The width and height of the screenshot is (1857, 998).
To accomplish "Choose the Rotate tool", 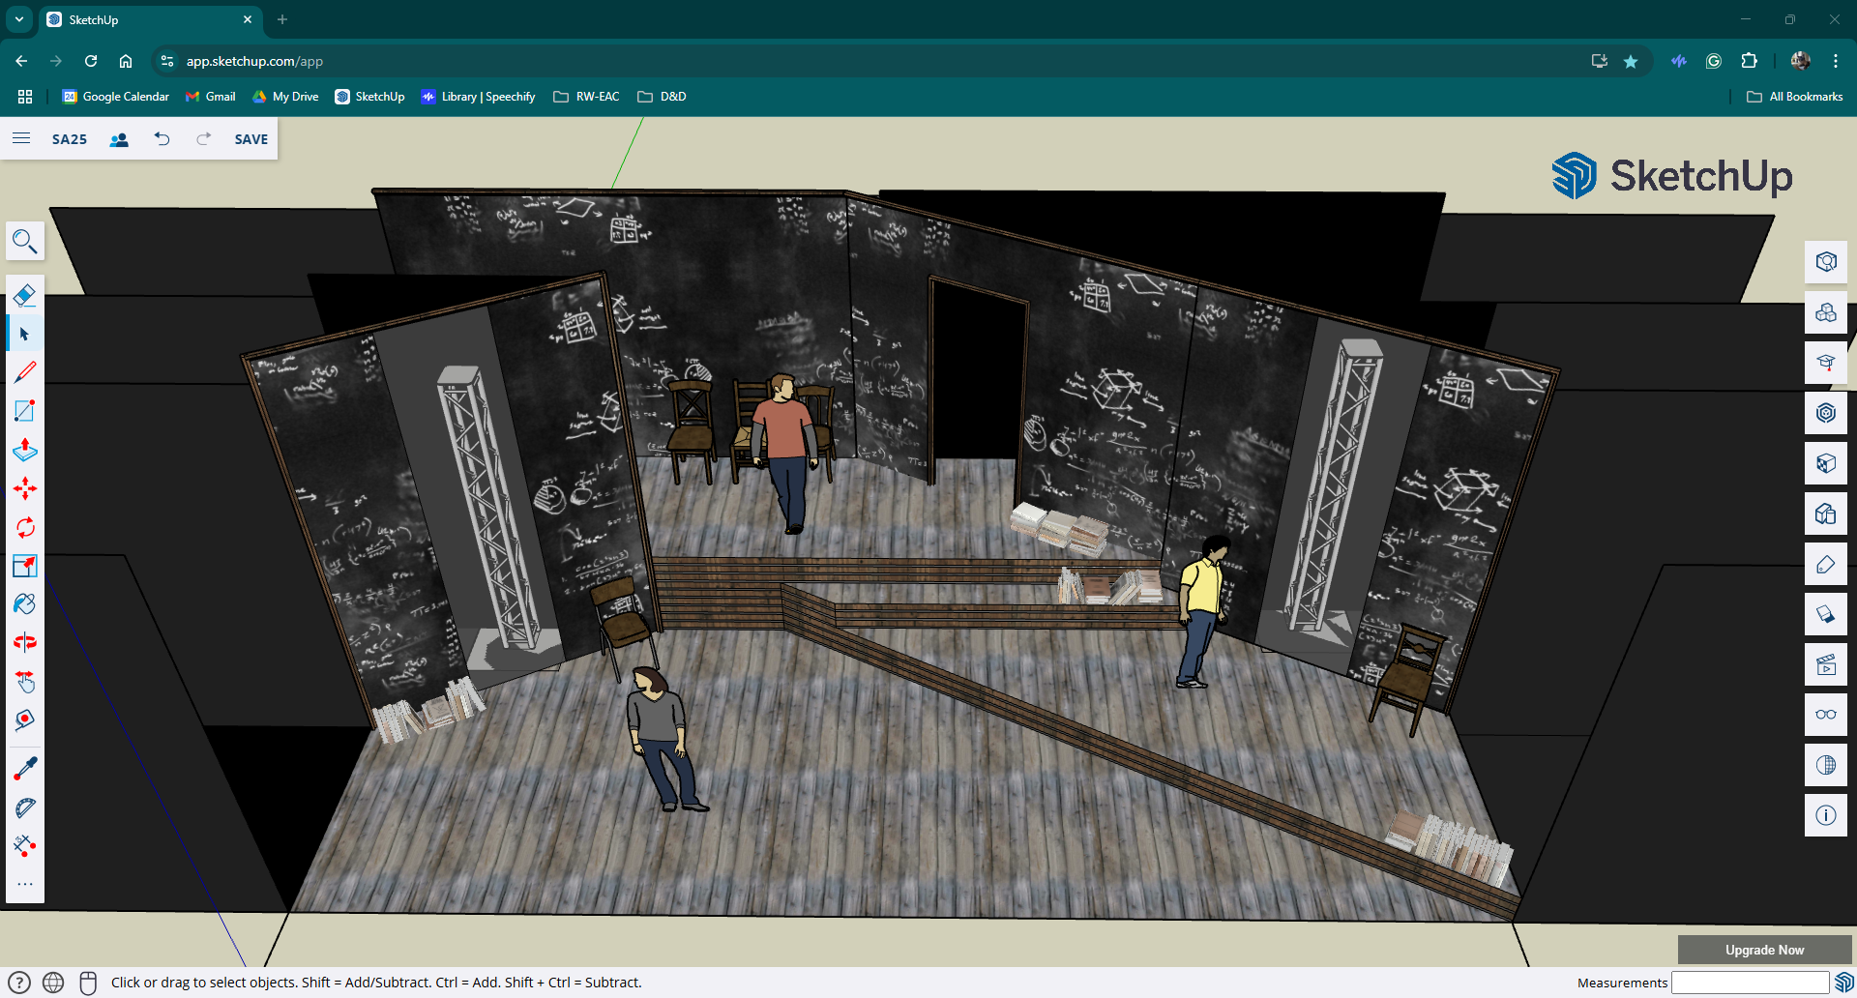I will point(25,527).
